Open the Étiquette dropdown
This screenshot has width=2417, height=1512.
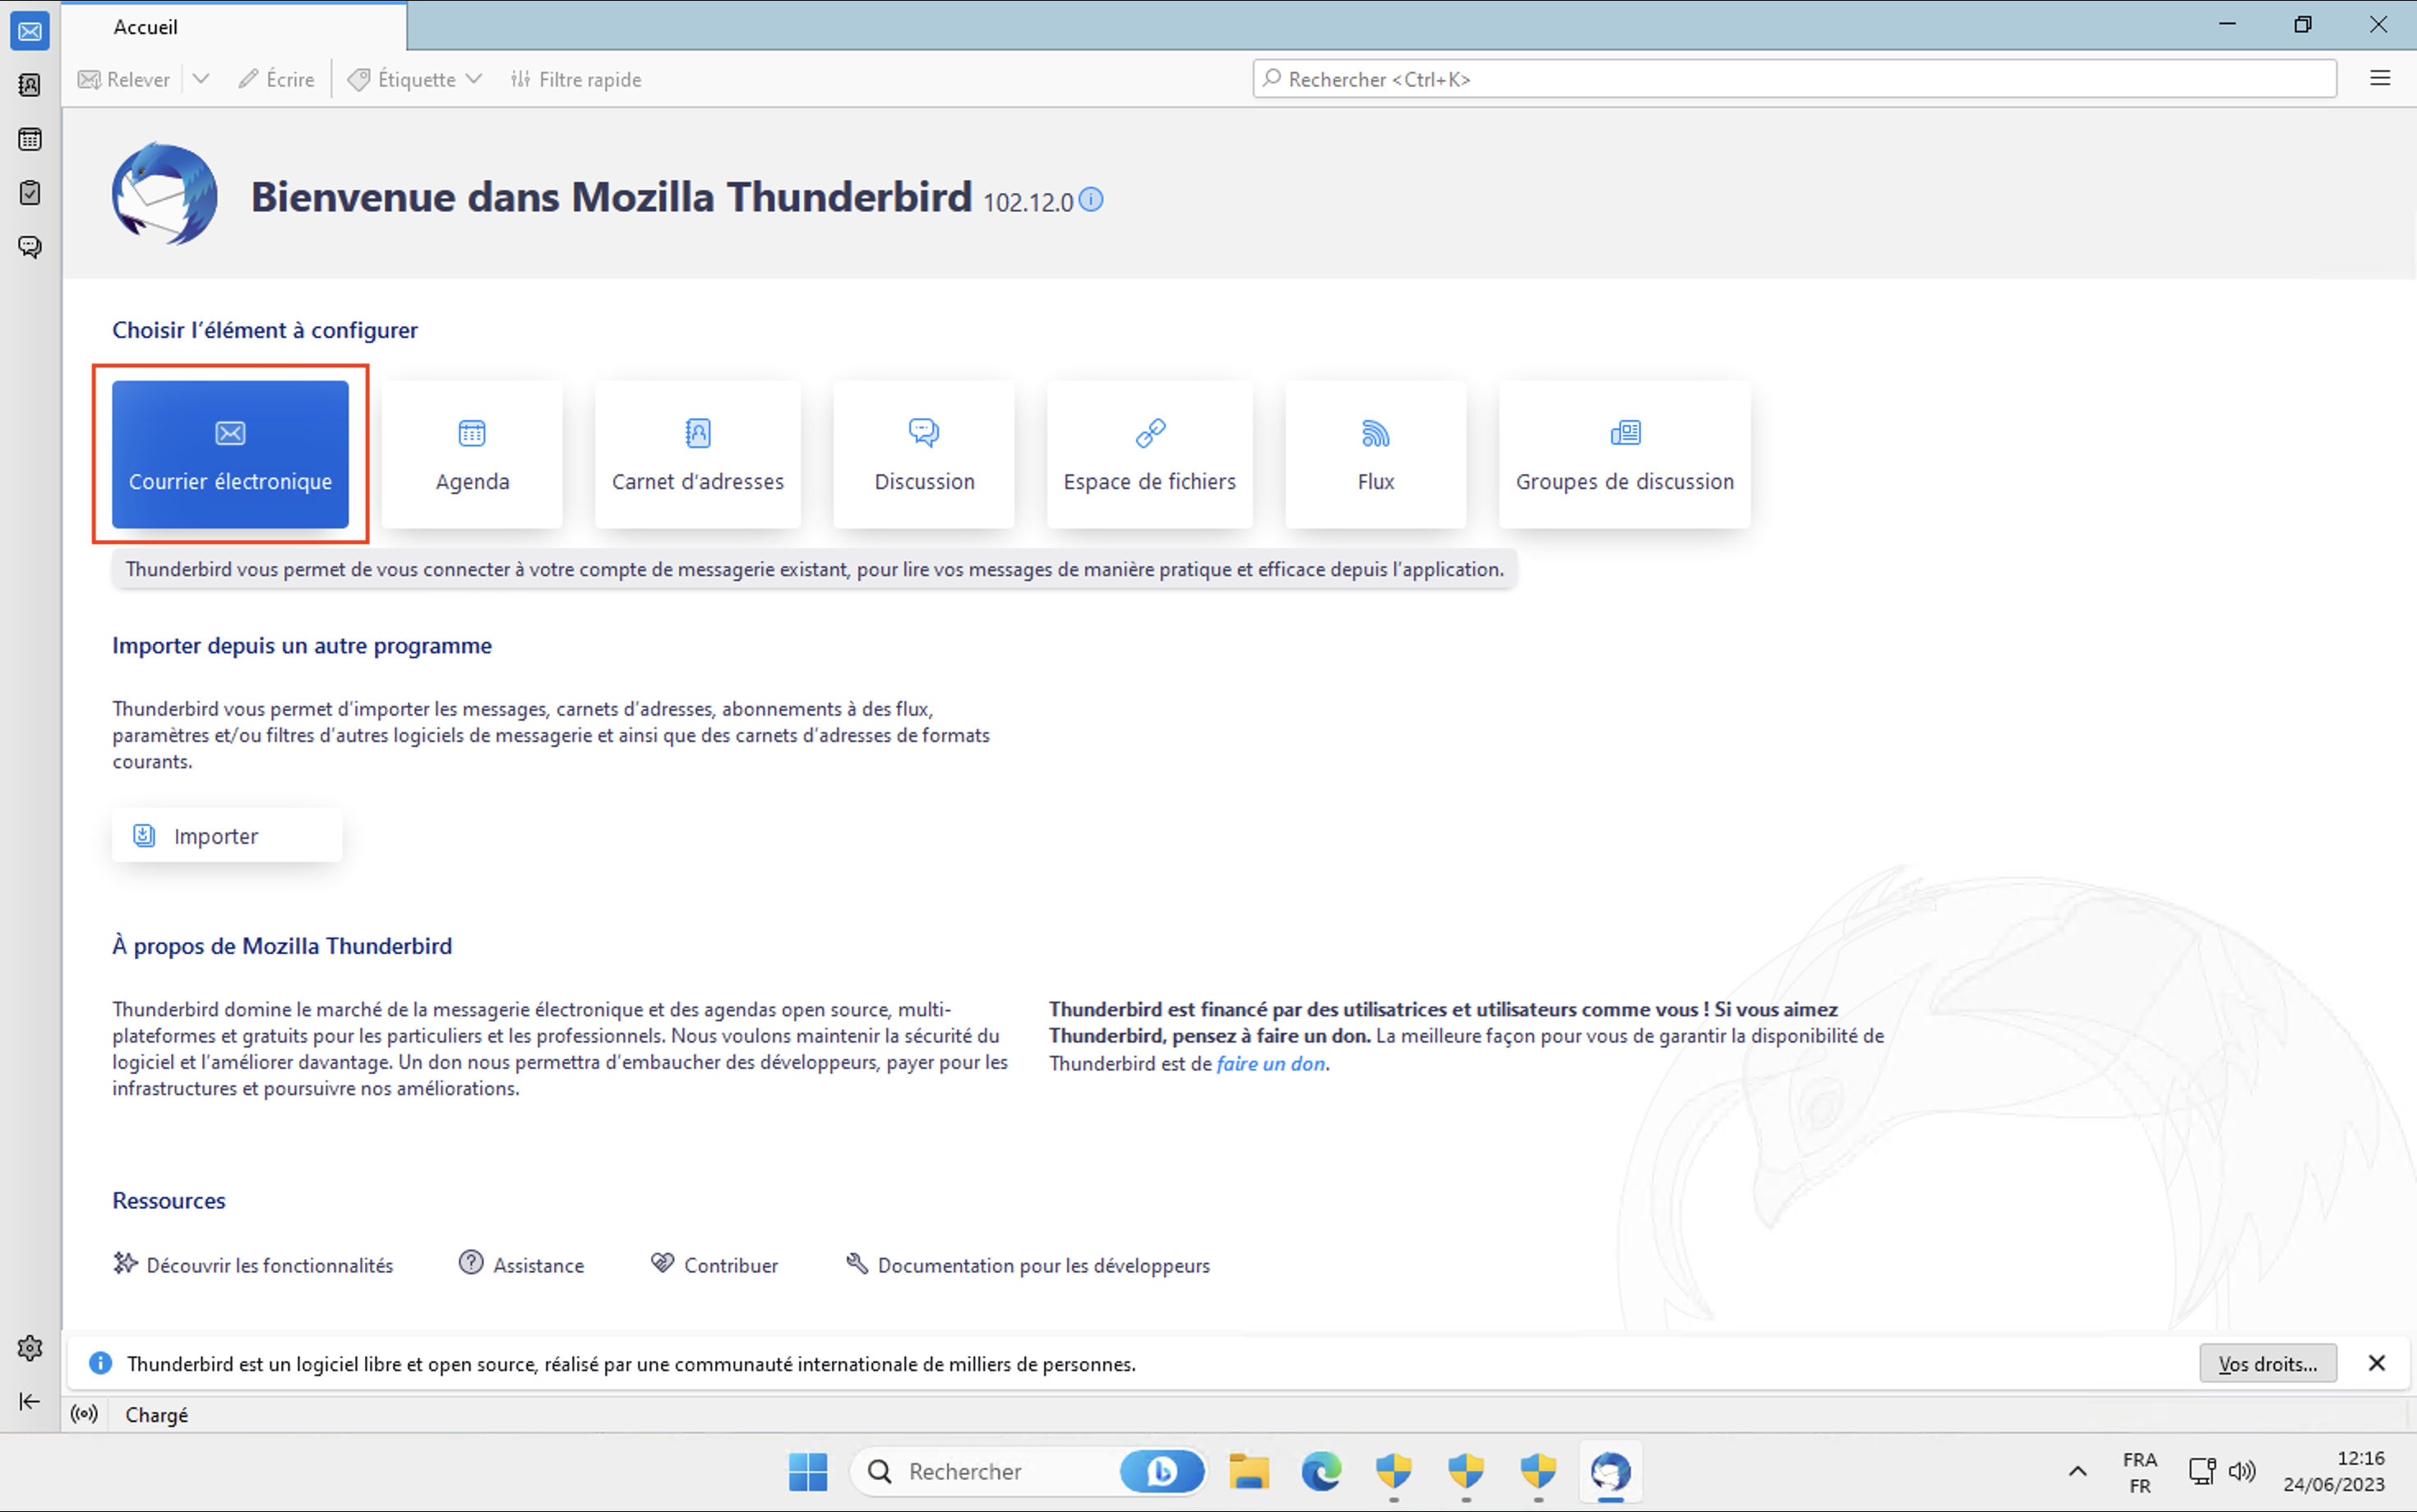(x=415, y=79)
